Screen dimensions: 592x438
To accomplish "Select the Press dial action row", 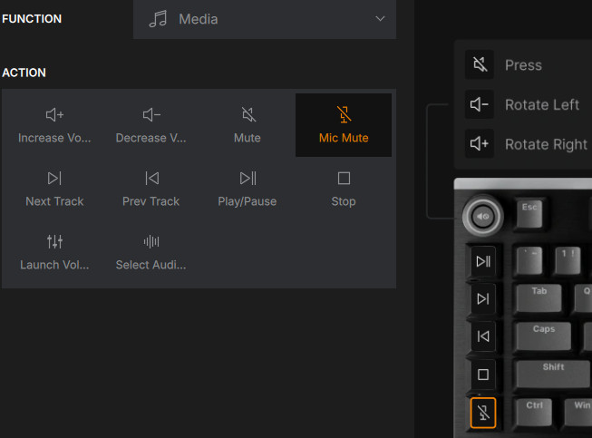I will tap(529, 64).
